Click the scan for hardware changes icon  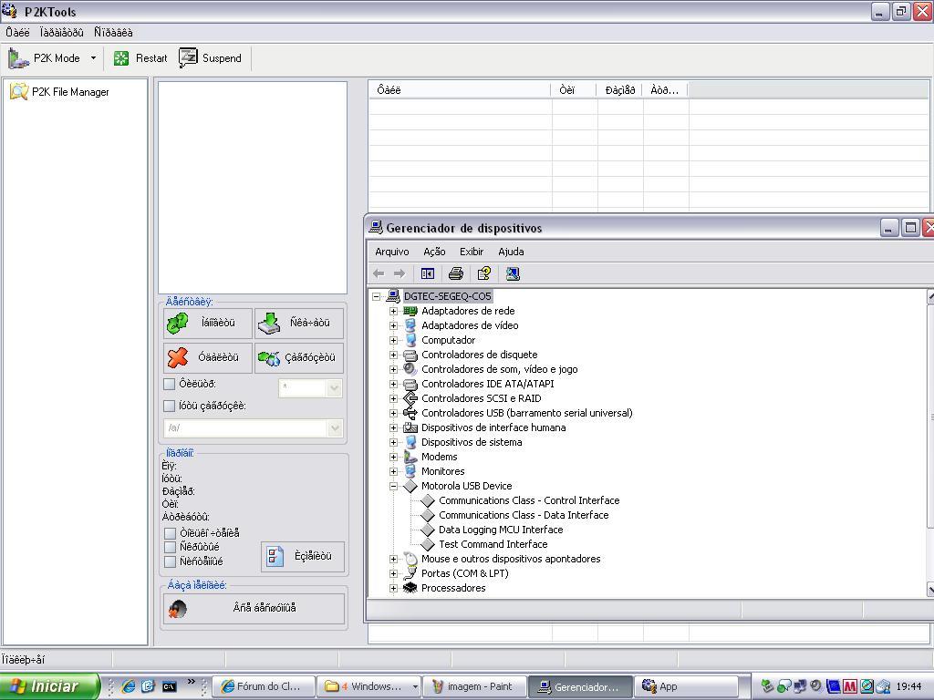point(513,273)
